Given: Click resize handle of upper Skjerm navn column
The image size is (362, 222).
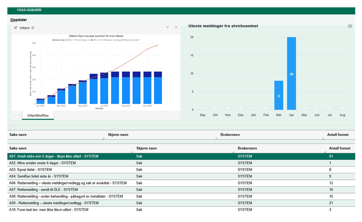Looking at the screenshot, I should (216, 138).
